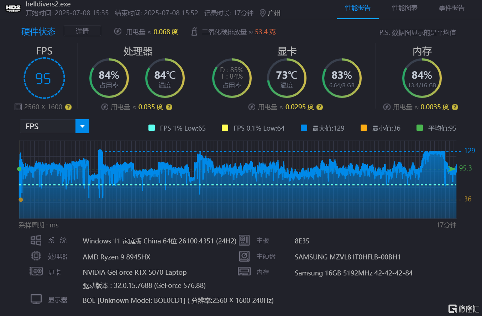Screen dimensions: 482x316
Task: Click the green arrow at 95.3 line
Action: (452, 169)
